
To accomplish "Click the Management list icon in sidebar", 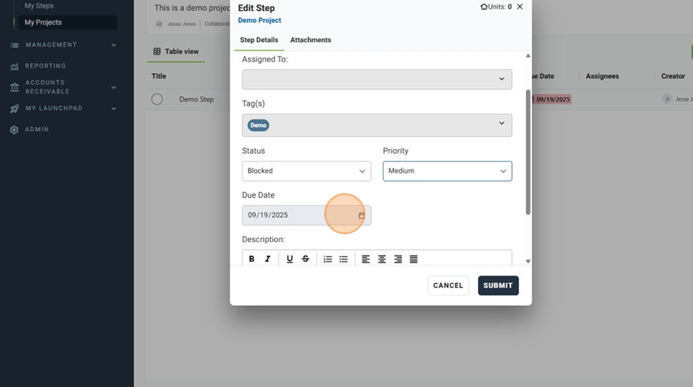I will point(15,45).
